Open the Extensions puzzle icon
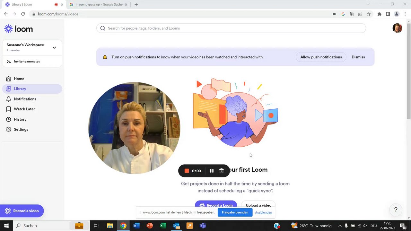Viewport: 411px width, 231px height. pos(379,14)
